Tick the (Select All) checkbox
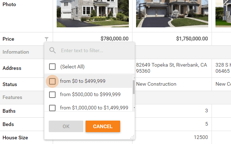 point(52,67)
